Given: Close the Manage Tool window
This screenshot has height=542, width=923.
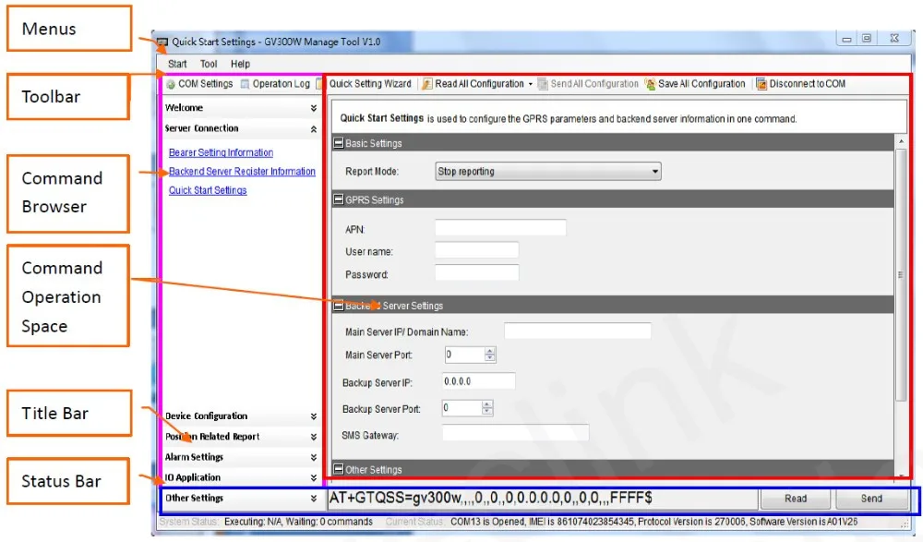Looking at the screenshot, I should pyautogui.click(x=894, y=38).
